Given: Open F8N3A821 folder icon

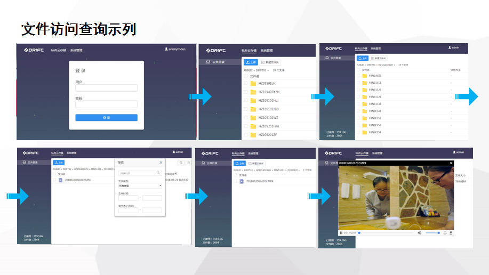Looking at the screenshot, I should tap(364, 76).
